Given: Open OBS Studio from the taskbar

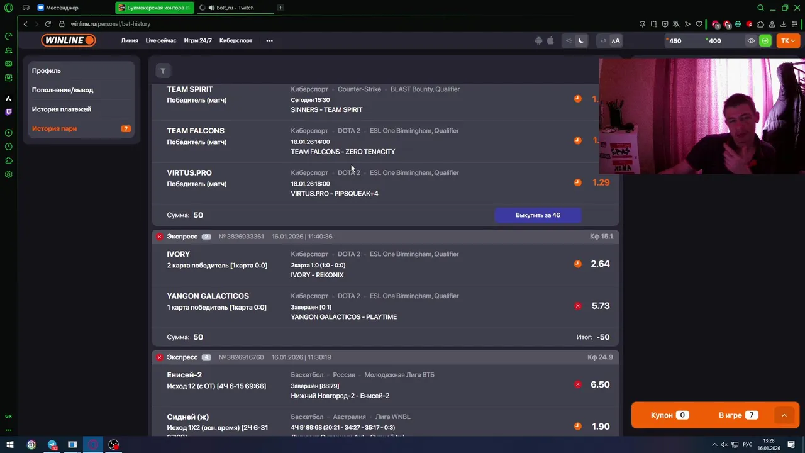Looking at the screenshot, I should 114,445.
